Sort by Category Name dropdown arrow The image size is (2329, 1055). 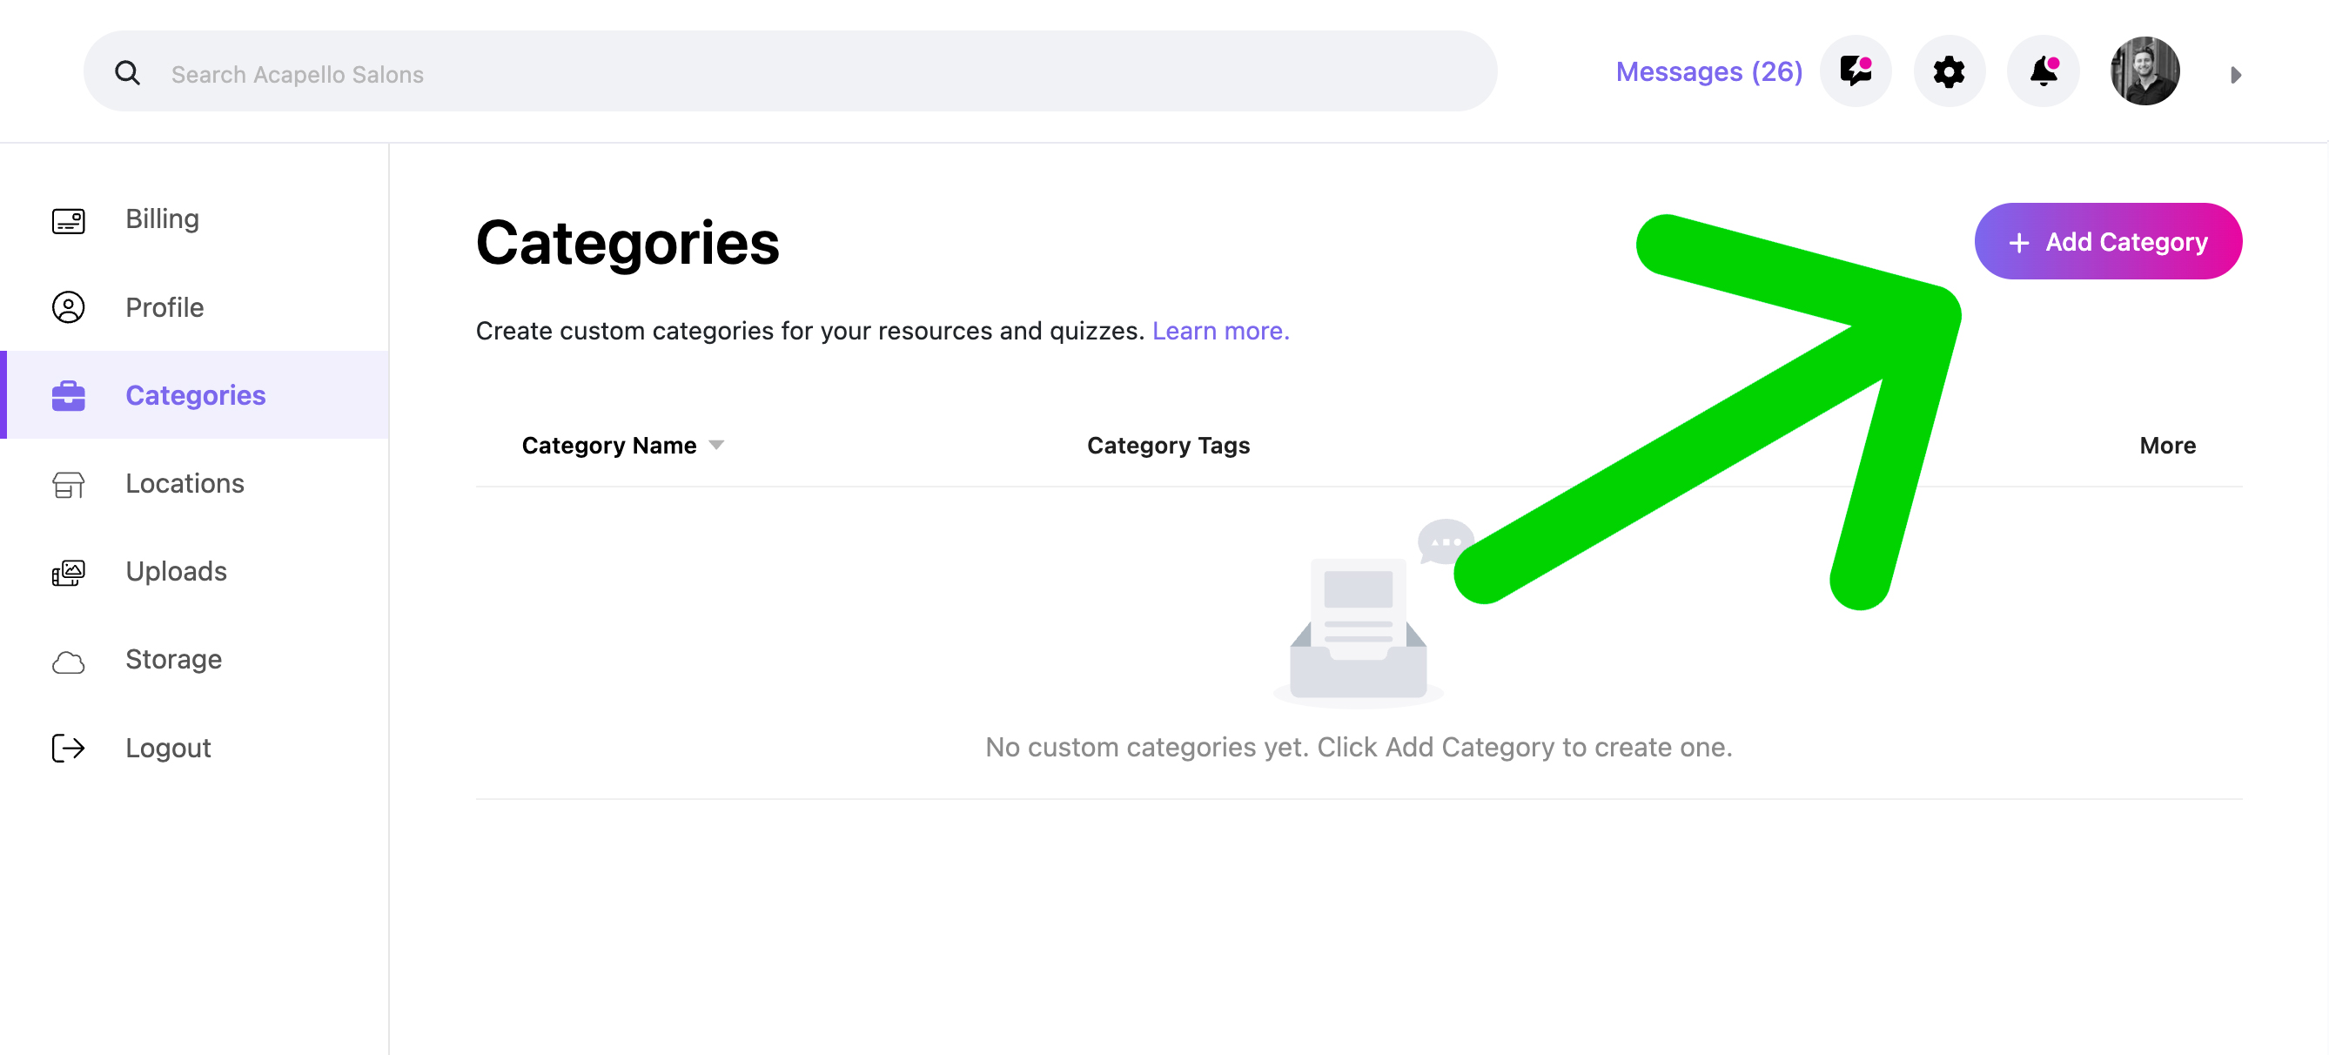point(716,445)
